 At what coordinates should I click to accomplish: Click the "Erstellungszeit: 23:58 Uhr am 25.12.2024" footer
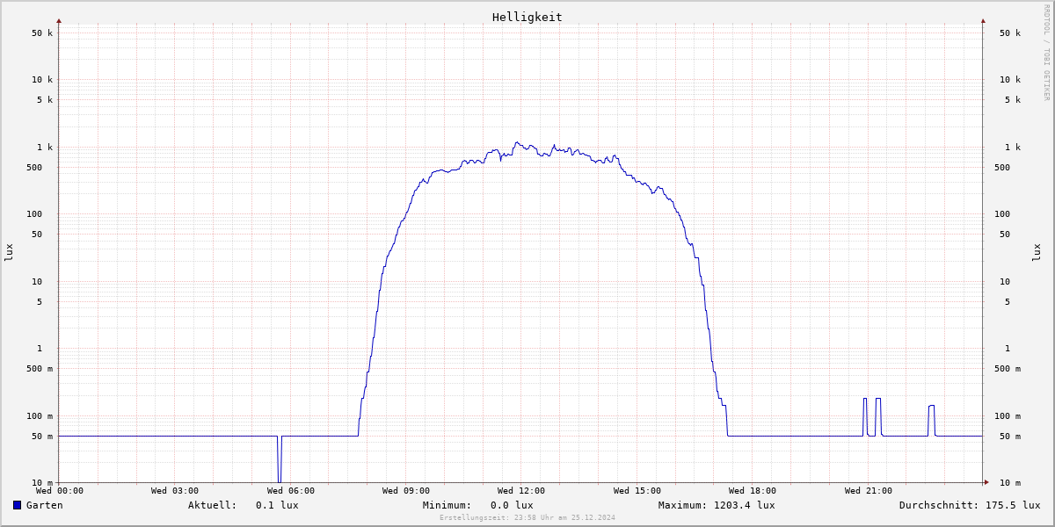pos(527,517)
